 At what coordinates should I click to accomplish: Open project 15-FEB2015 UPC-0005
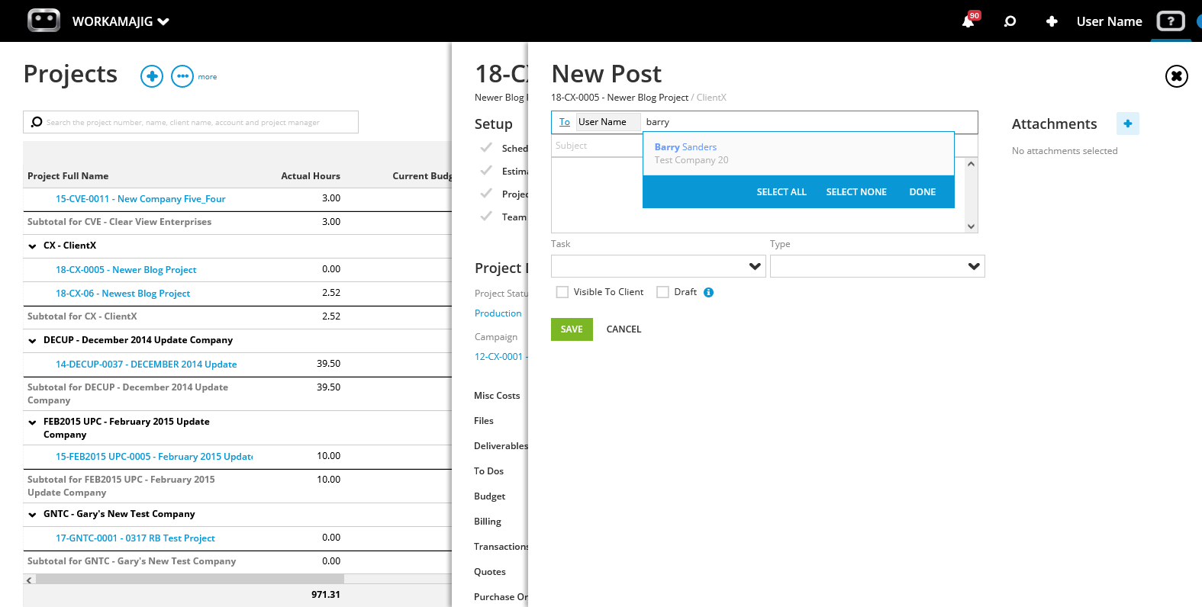[x=154, y=457]
